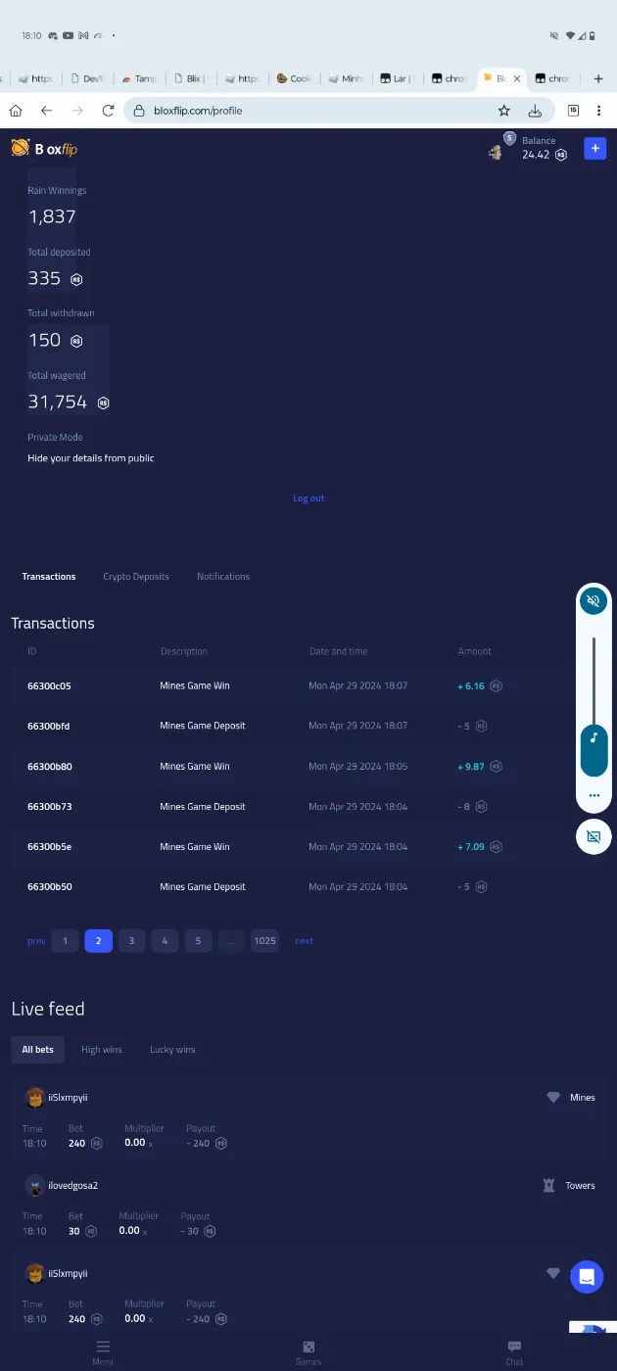Select the Notifications tab

click(x=223, y=577)
